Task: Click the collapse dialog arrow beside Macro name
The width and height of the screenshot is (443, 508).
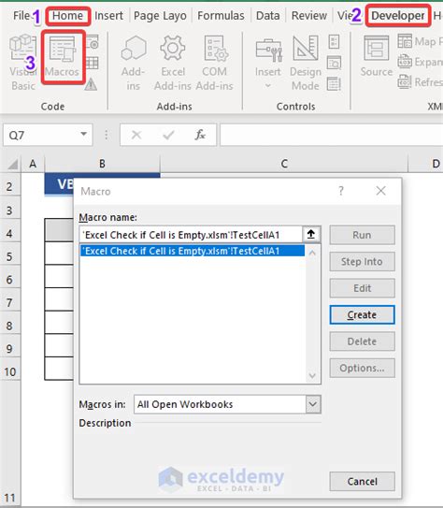Action: 311,234
